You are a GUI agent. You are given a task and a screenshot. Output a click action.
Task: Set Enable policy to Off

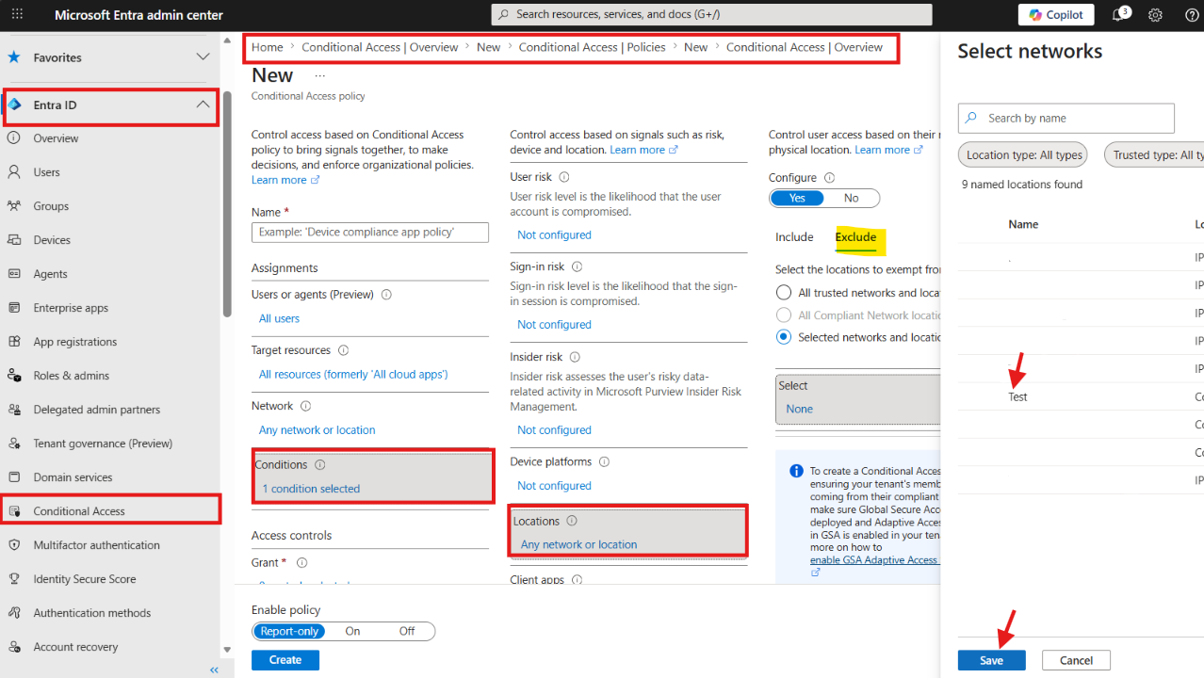(x=407, y=631)
